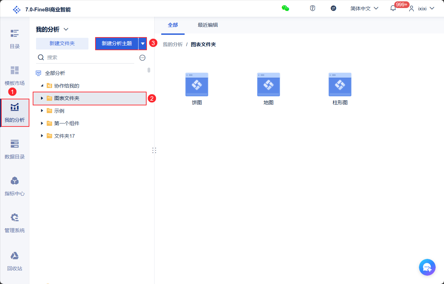Click the 全部分析 chart icon

coord(39,73)
